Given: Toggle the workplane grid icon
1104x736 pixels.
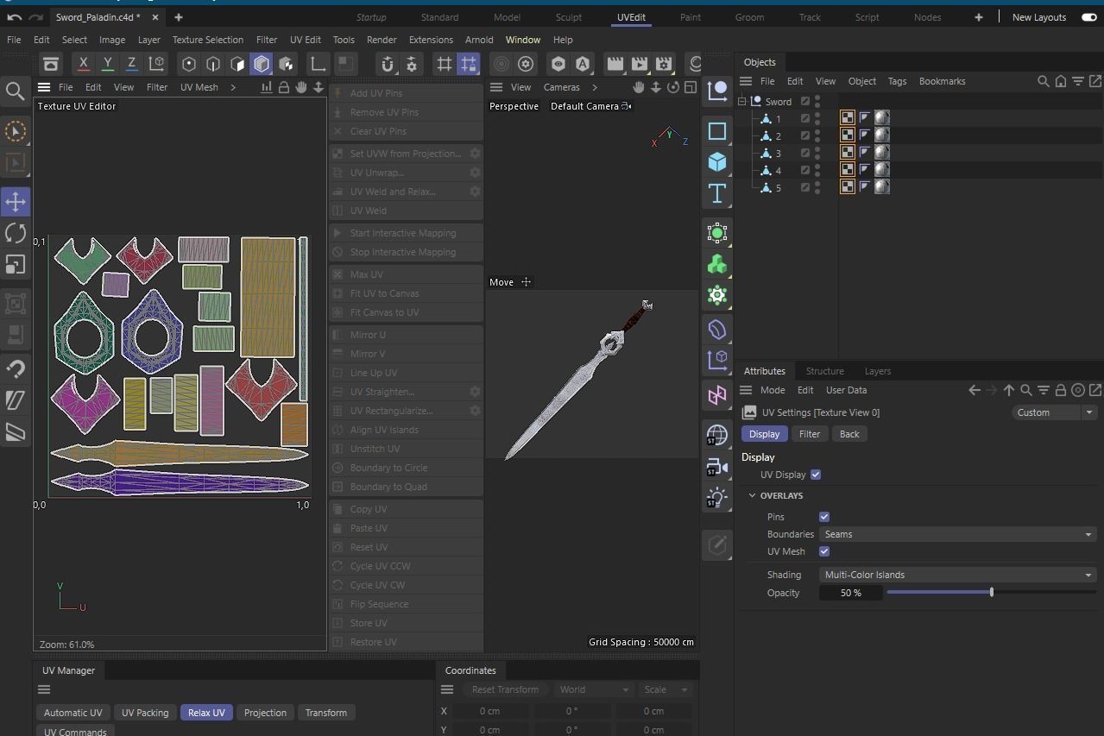Looking at the screenshot, I should [444, 64].
